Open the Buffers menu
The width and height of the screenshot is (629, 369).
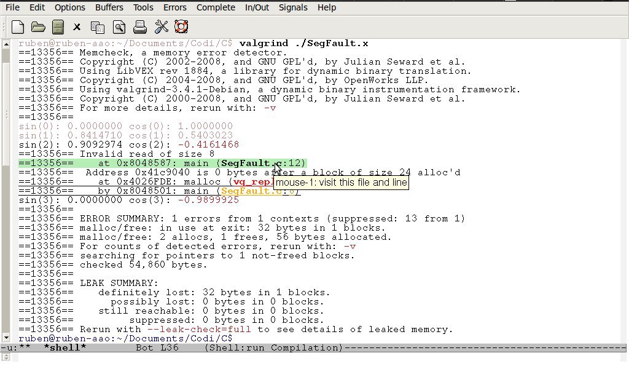[109, 7]
